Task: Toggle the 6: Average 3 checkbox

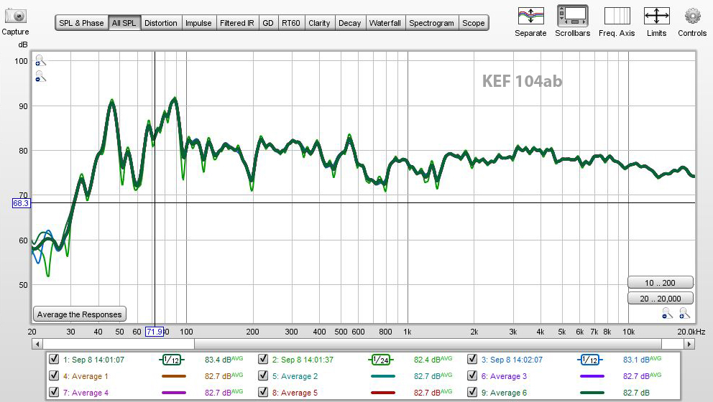Action: [x=472, y=375]
